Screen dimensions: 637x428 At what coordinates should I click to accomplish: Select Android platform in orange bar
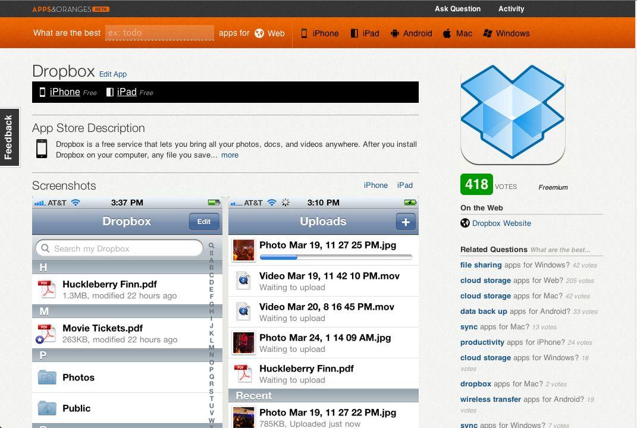click(x=411, y=33)
